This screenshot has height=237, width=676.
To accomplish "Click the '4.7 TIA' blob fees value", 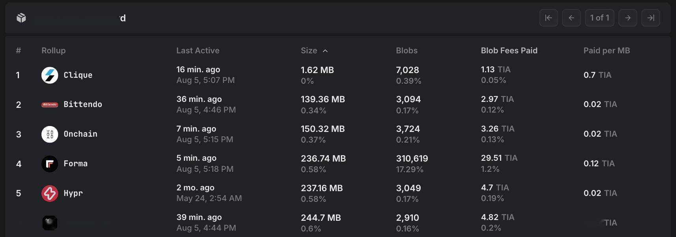I will click(495, 188).
